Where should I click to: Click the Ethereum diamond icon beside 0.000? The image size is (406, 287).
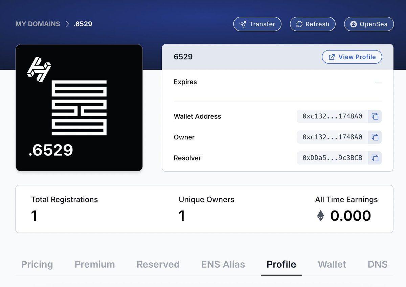320,216
